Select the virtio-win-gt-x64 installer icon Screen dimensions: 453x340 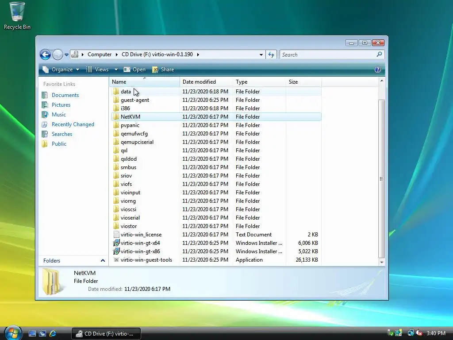[116, 243]
